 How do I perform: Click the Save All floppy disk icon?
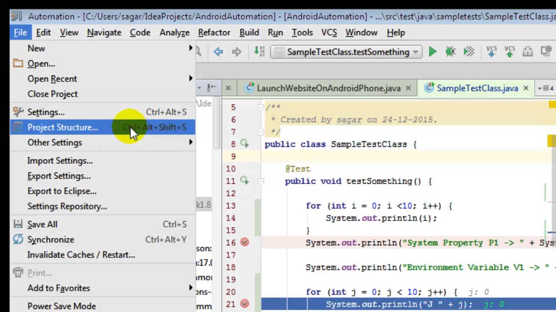tap(18, 224)
